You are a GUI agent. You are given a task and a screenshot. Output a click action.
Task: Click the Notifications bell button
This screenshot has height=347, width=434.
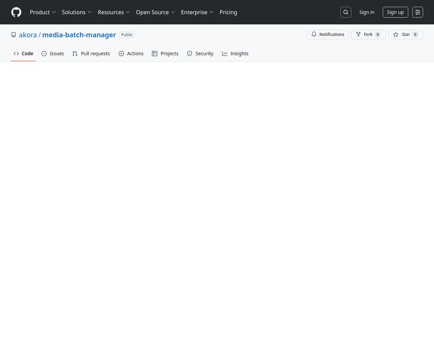coord(328,35)
